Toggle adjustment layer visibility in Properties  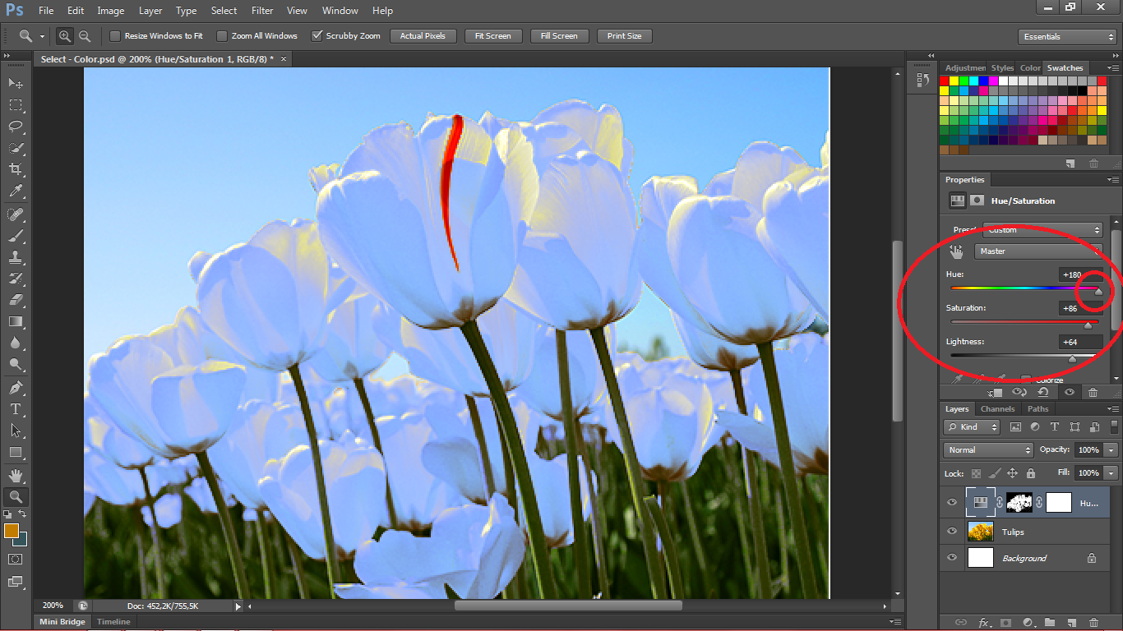pos(1070,393)
